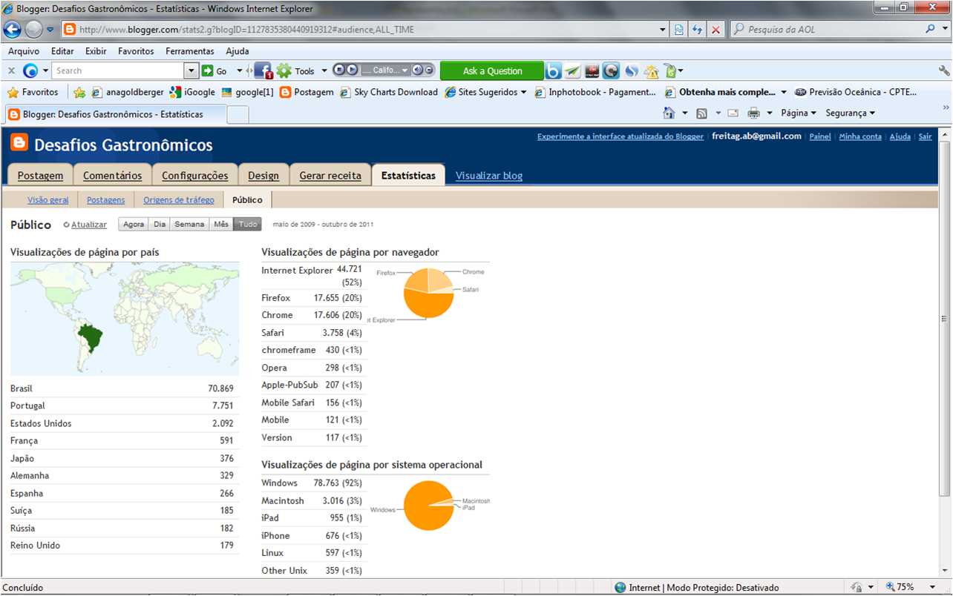Open the Visão geral sub-tab link
This screenshot has width=953, height=596.
click(48, 200)
